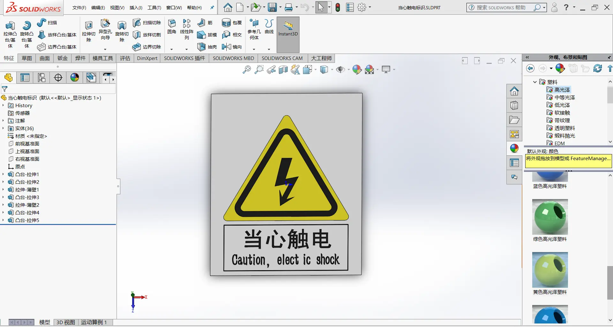Expand the 拉伸-薄壁1 feature

(x=3, y=190)
